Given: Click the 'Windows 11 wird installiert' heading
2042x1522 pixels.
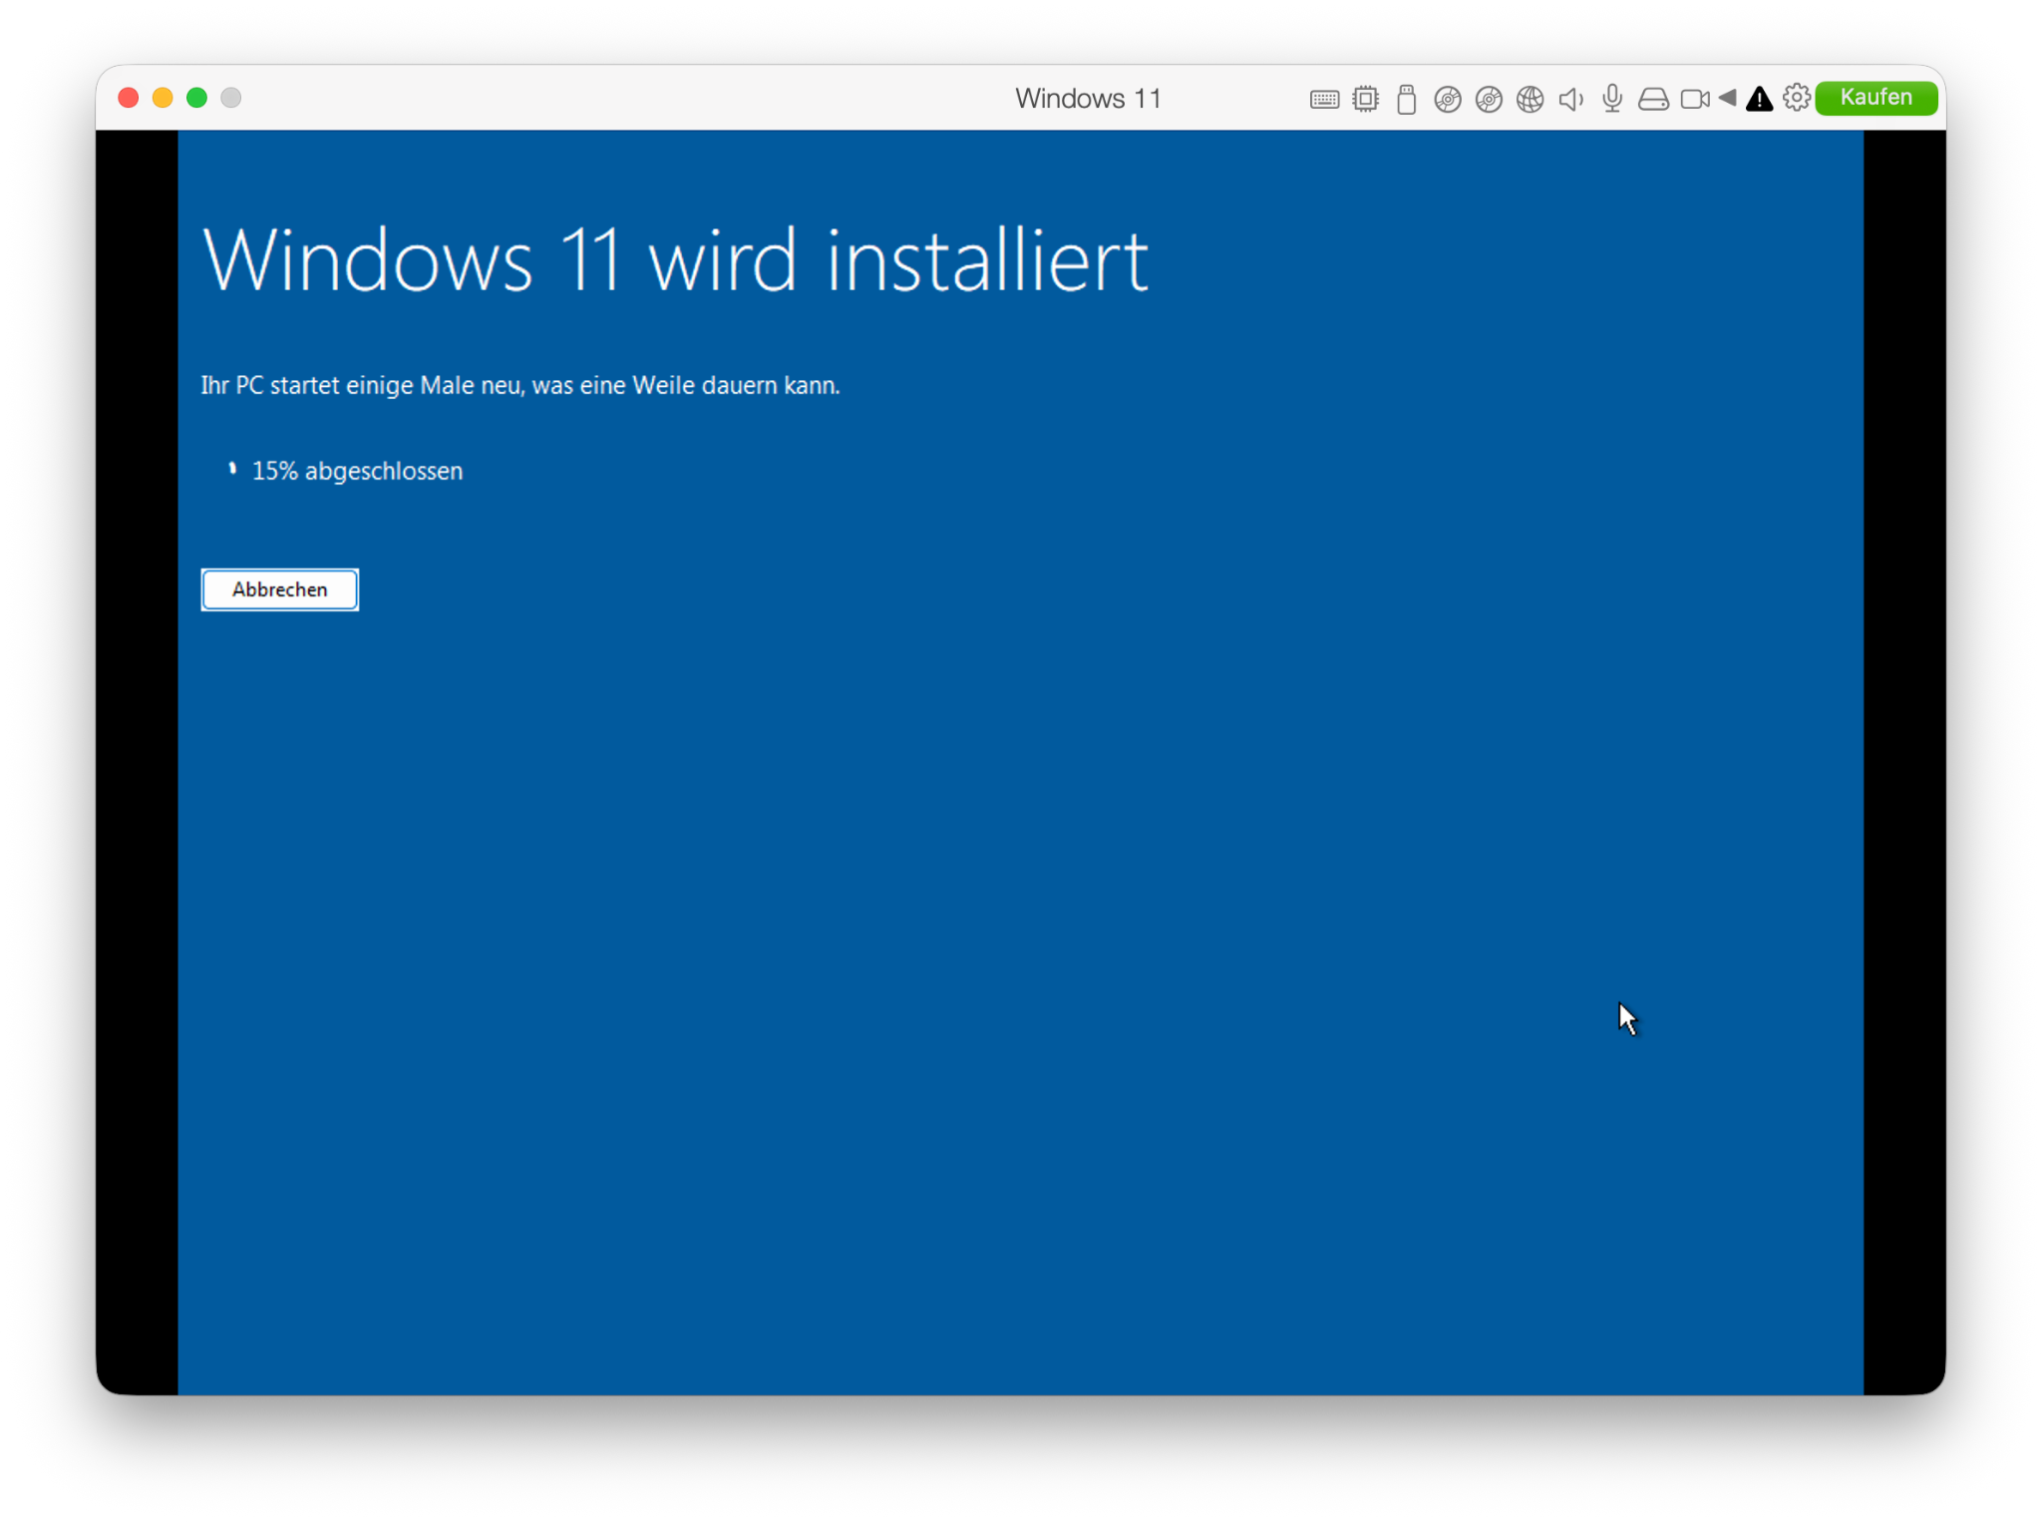Looking at the screenshot, I should [675, 259].
